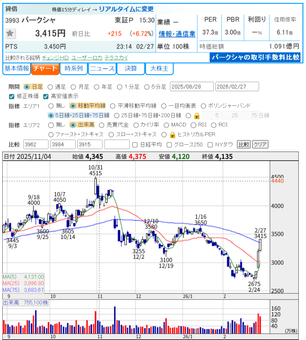Click the star favorite icon
Screen dimensions: 306x340
[x=10, y=33]
